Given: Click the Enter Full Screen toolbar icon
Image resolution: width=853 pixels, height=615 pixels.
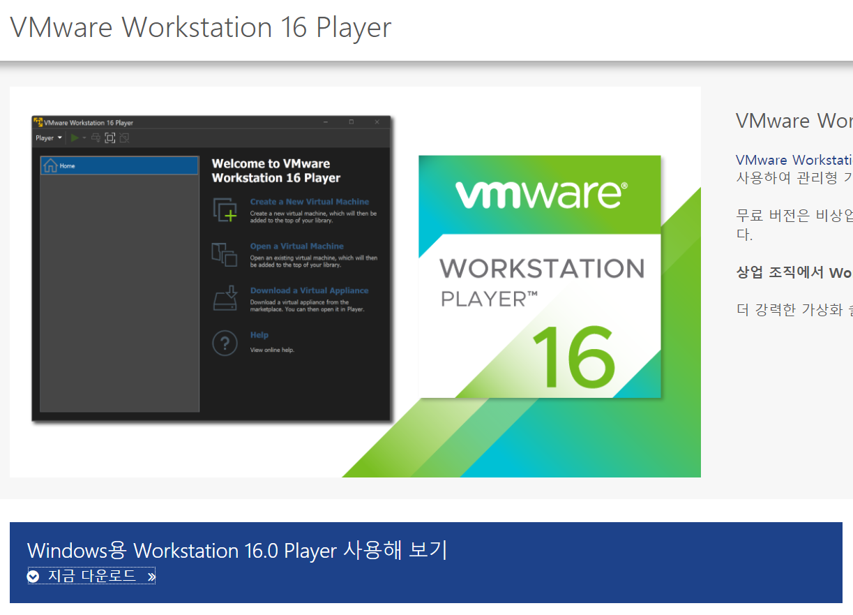Looking at the screenshot, I should pos(110,138).
